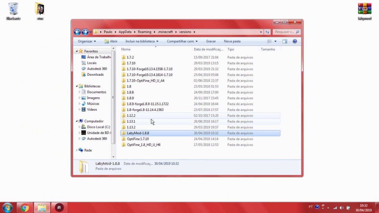
Task: Click the File Explorer taskbar icon
Action: click(x=42, y=208)
